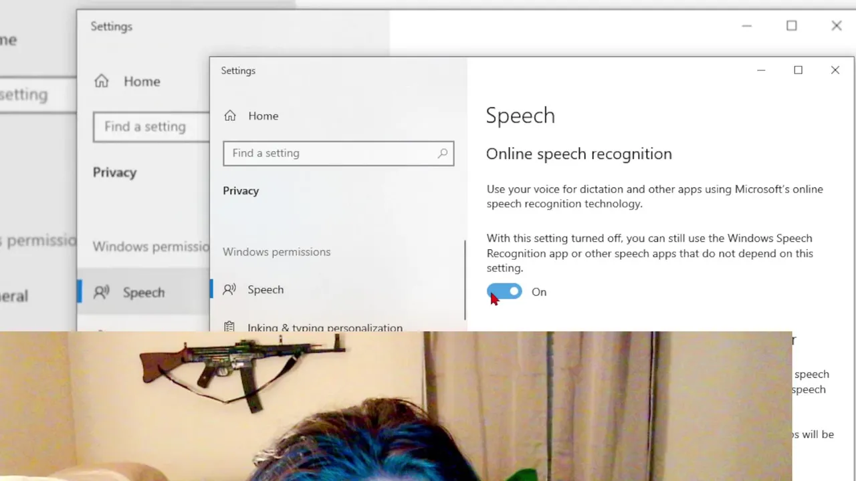
Task: Click 'Windows permissions' label in the front window
Action: (276, 252)
